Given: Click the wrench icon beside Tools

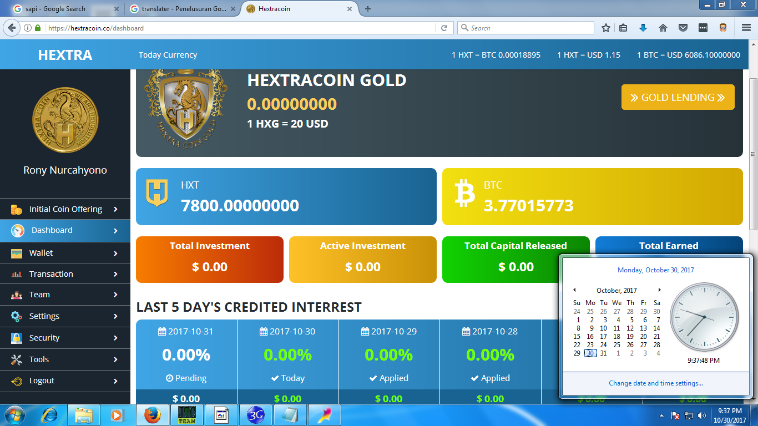Looking at the screenshot, I should coord(17,359).
